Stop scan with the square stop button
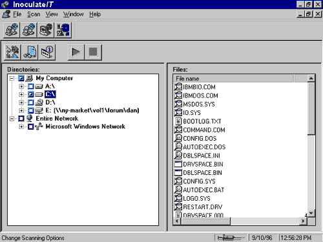Viewport: 323px width, 242px height. coord(93,52)
